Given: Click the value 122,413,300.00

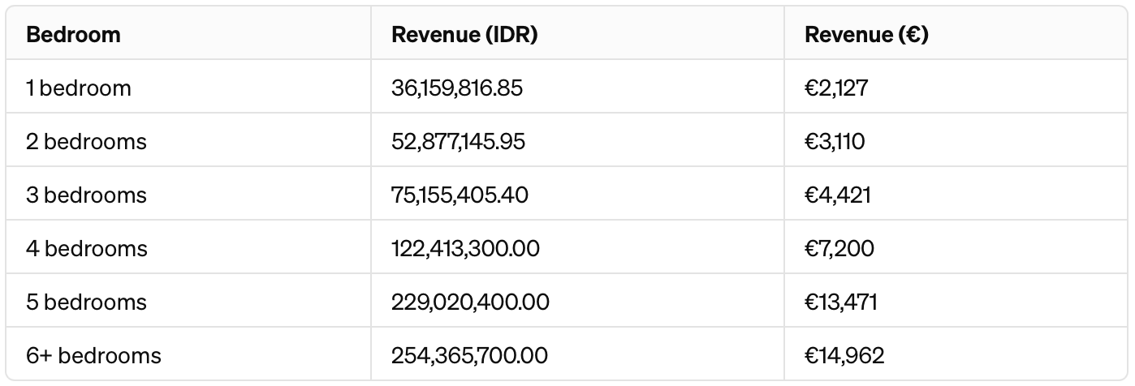Looking at the screenshot, I should click(465, 248).
